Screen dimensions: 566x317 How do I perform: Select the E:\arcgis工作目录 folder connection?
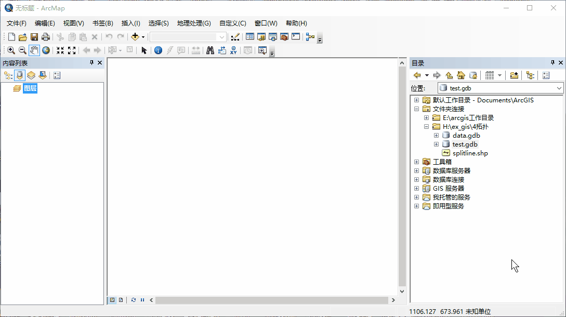click(x=468, y=118)
